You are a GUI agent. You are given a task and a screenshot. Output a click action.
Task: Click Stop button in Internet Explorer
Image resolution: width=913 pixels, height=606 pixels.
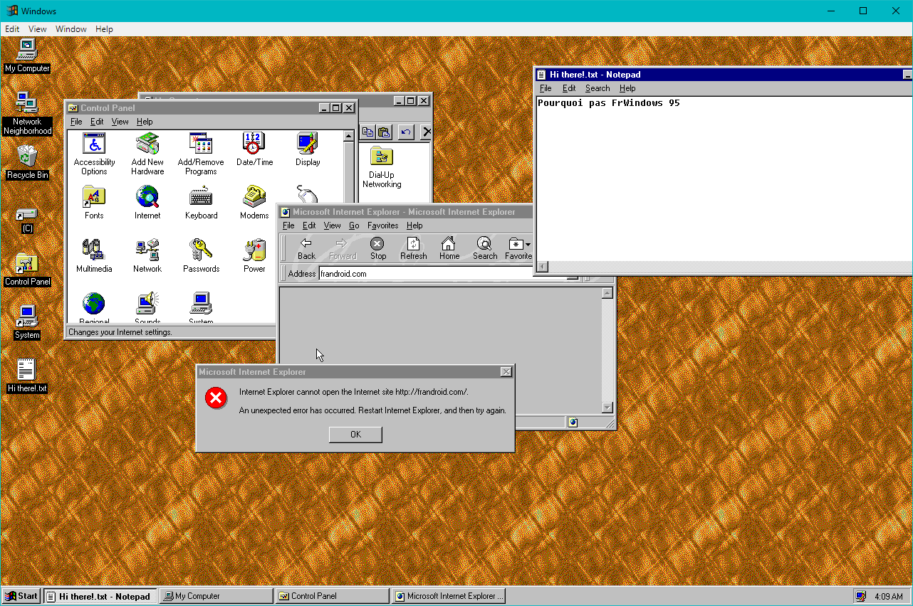point(378,248)
